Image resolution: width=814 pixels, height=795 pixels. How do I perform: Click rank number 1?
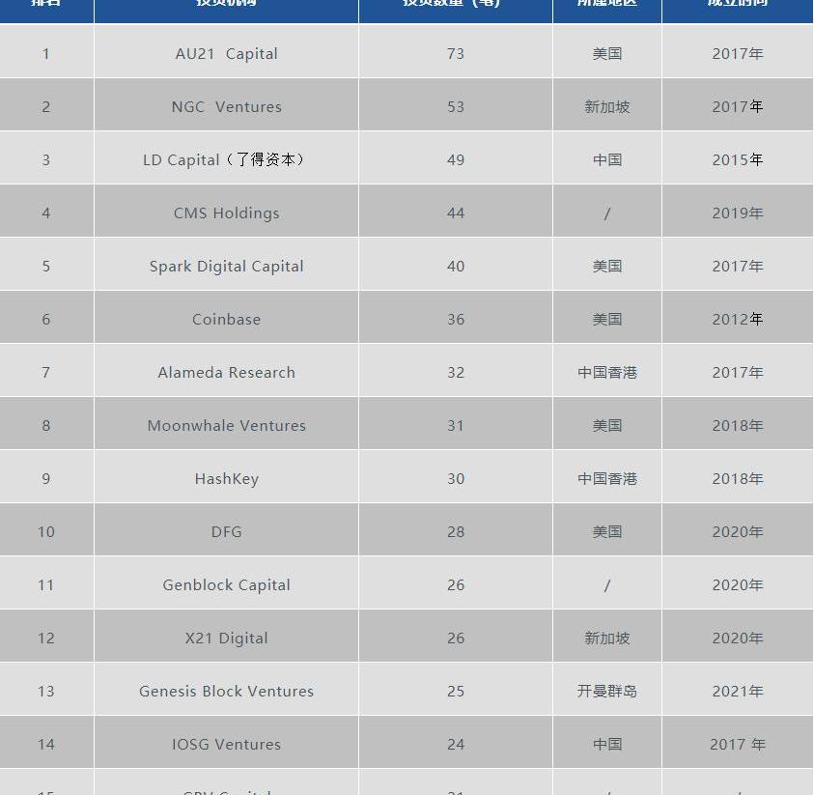click(46, 53)
